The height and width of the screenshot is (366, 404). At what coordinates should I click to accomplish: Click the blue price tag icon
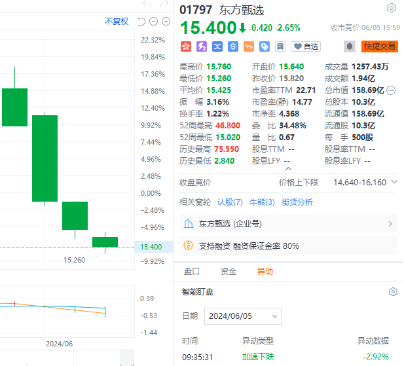click(265, 46)
